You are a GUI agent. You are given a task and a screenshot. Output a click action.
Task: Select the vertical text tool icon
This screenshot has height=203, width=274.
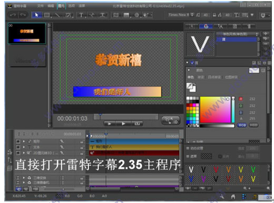103,15
